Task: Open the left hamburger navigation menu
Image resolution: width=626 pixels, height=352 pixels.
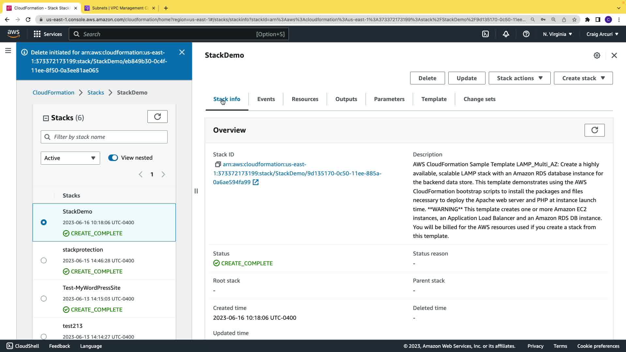Action: tap(8, 51)
